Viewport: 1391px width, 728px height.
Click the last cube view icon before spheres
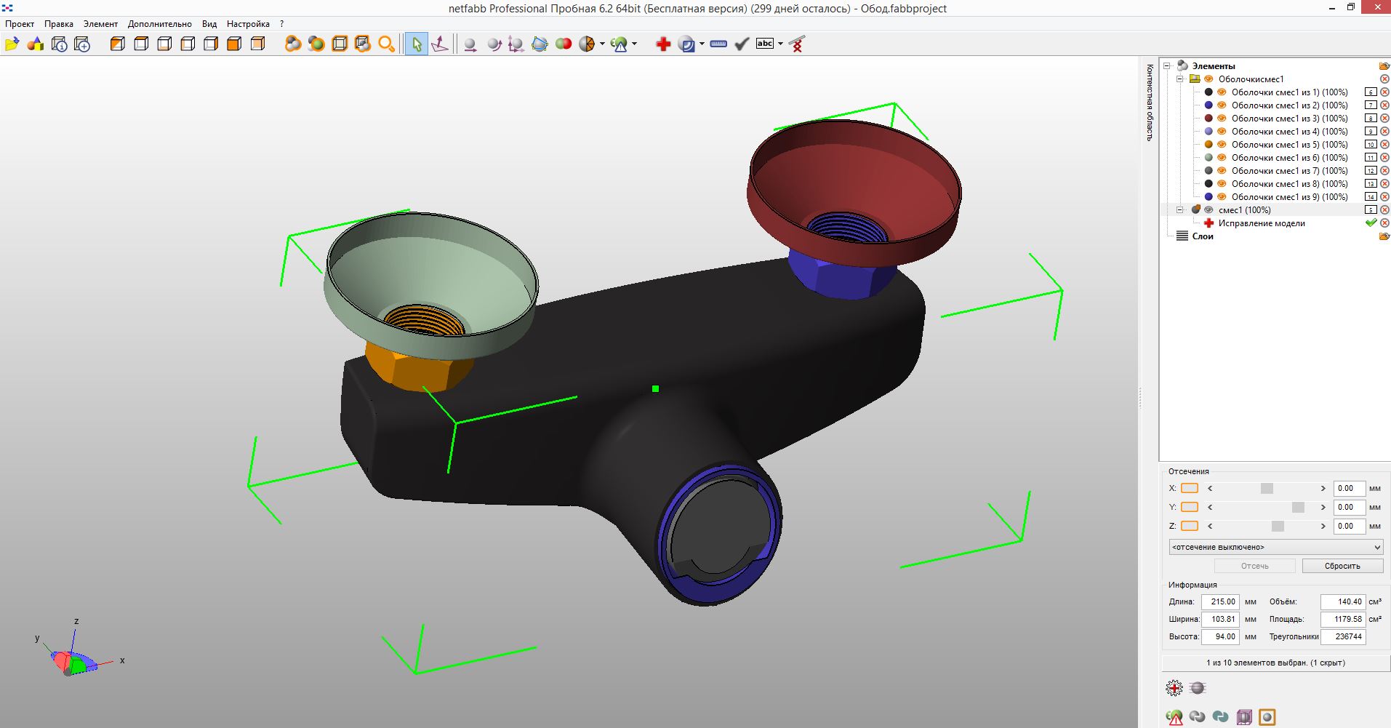[x=257, y=44]
